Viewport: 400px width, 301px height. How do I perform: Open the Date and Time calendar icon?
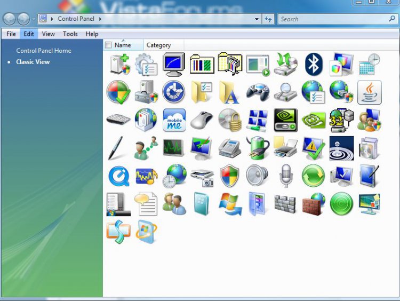tap(370, 64)
